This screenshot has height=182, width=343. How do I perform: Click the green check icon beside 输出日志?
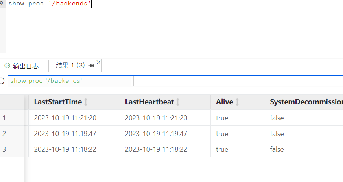click(7, 66)
